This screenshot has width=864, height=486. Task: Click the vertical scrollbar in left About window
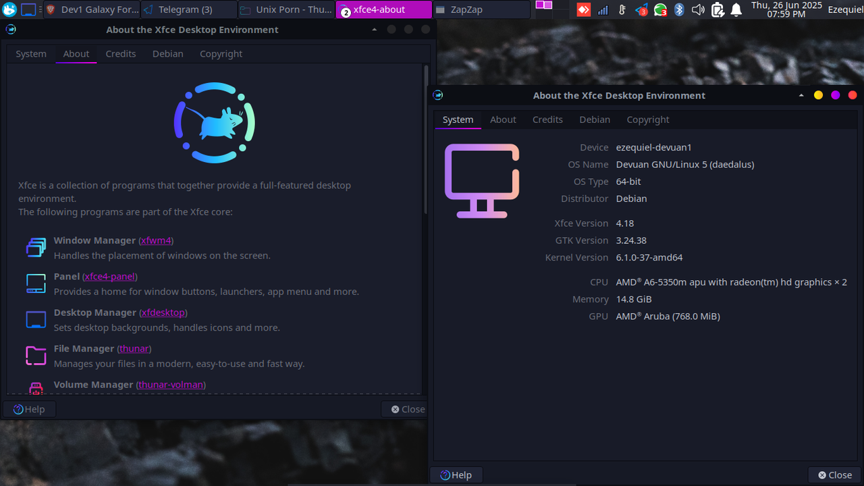pyautogui.click(x=426, y=140)
